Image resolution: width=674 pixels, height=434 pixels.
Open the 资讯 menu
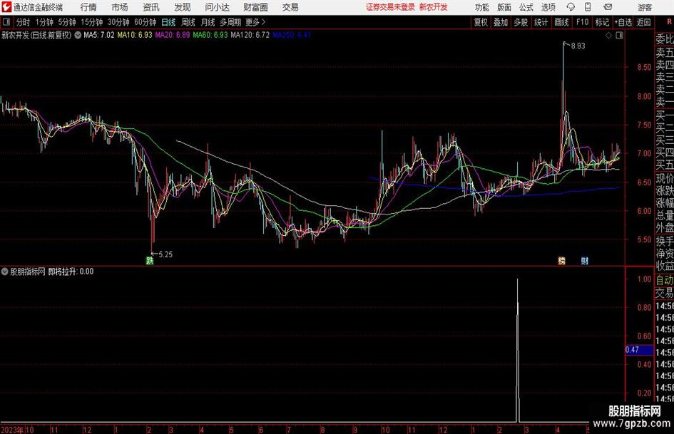pos(151,7)
